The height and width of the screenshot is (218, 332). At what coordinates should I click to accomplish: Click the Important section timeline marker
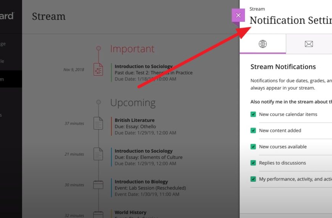pos(98,49)
